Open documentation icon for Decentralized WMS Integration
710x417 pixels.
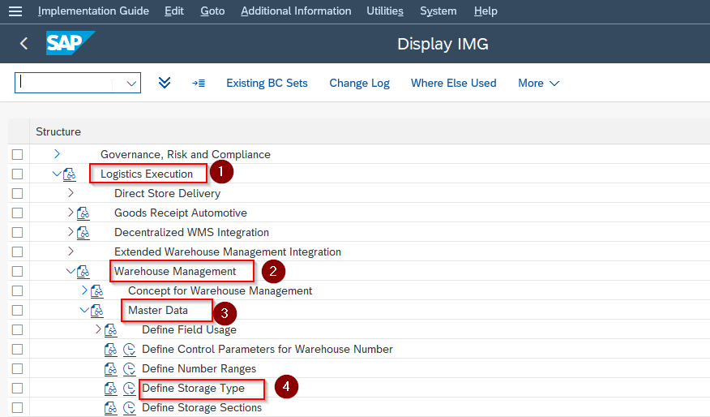tap(83, 233)
